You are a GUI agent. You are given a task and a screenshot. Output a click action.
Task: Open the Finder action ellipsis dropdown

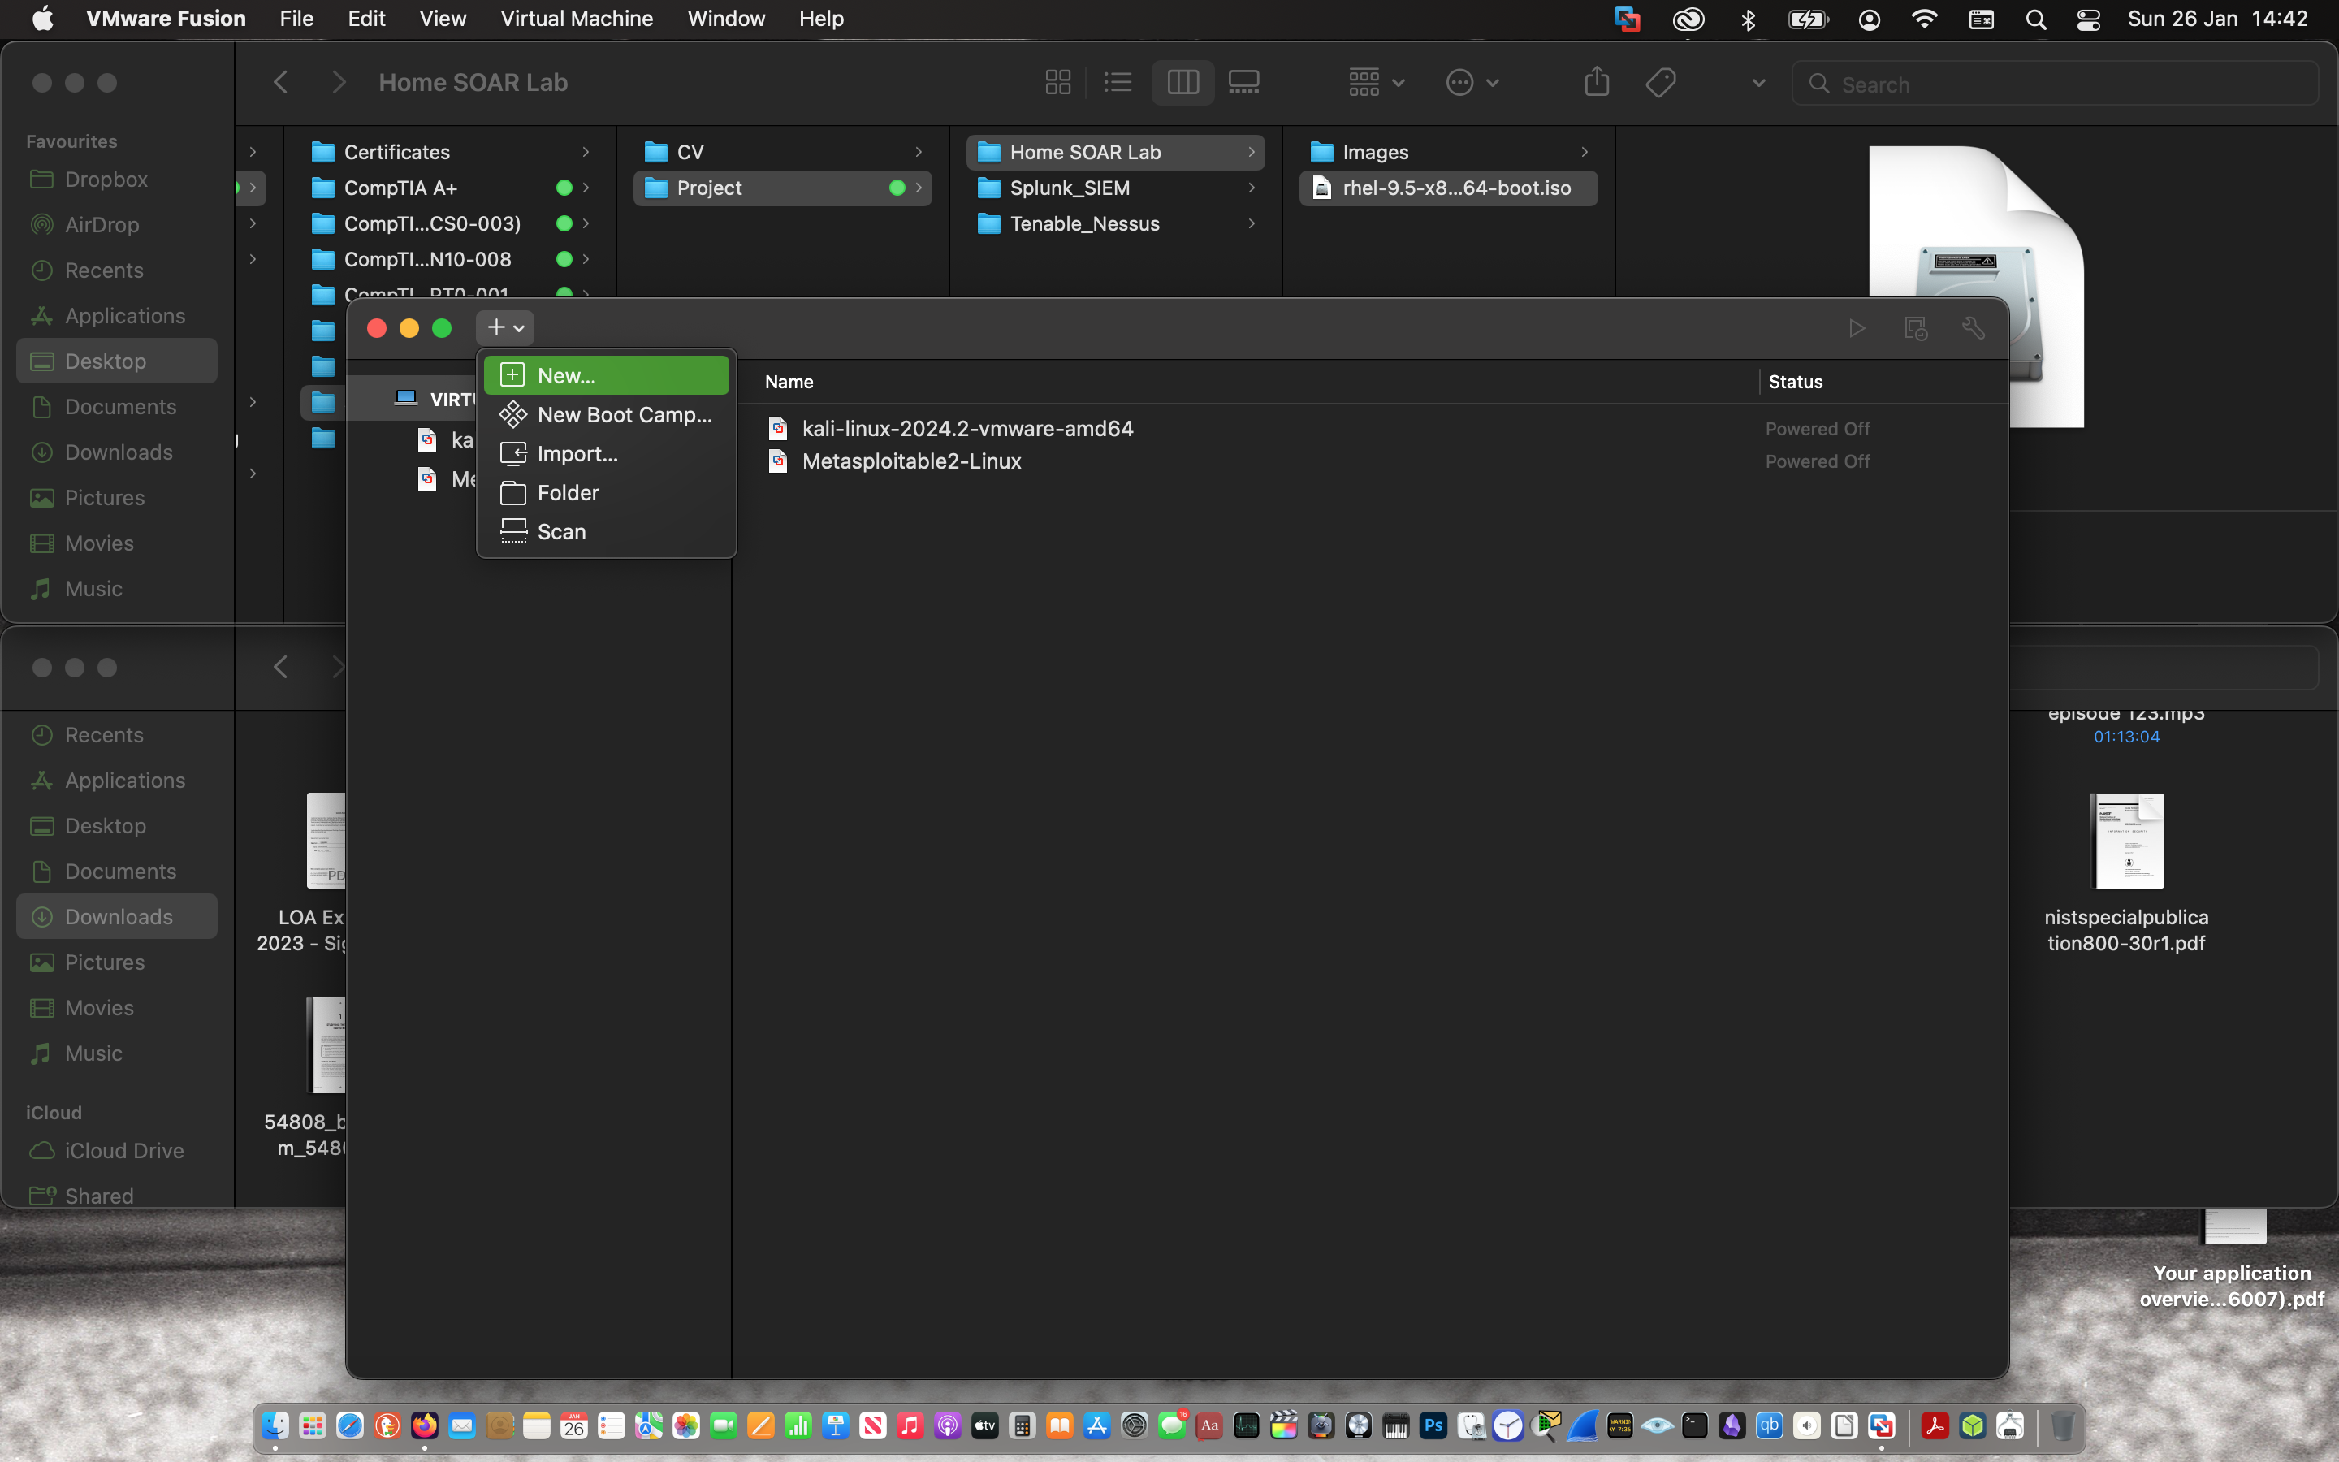(x=1472, y=82)
